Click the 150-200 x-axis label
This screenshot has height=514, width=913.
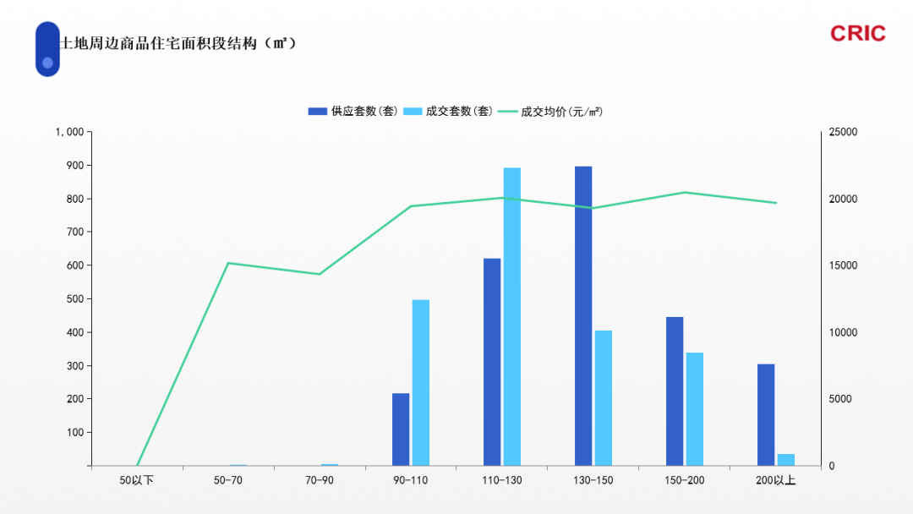[684, 480]
